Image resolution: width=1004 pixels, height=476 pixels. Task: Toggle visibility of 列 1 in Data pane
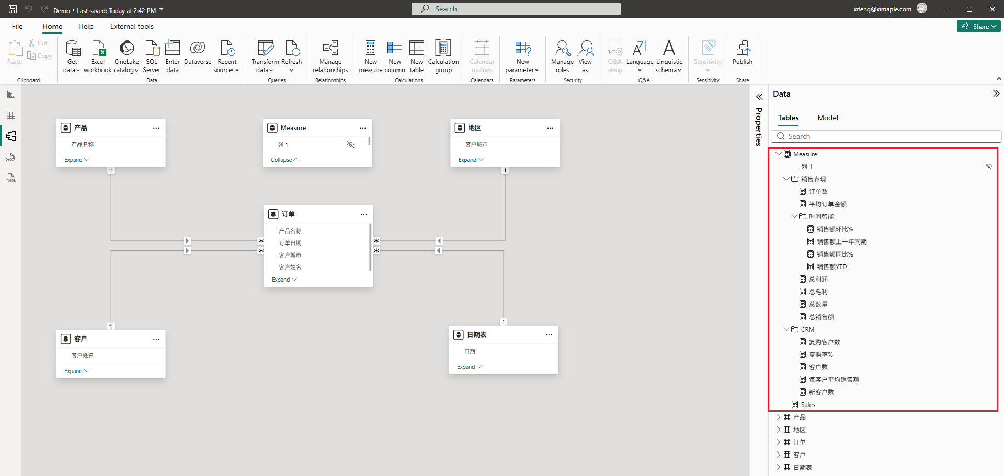(x=988, y=166)
